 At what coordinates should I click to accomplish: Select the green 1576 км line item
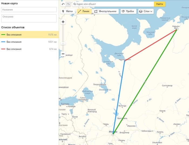tap(29, 35)
